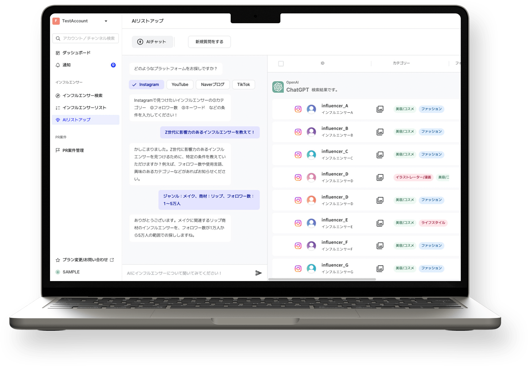Click the ファッション tag on influencer_G
This screenshot has height=366, width=528.
[x=432, y=268]
